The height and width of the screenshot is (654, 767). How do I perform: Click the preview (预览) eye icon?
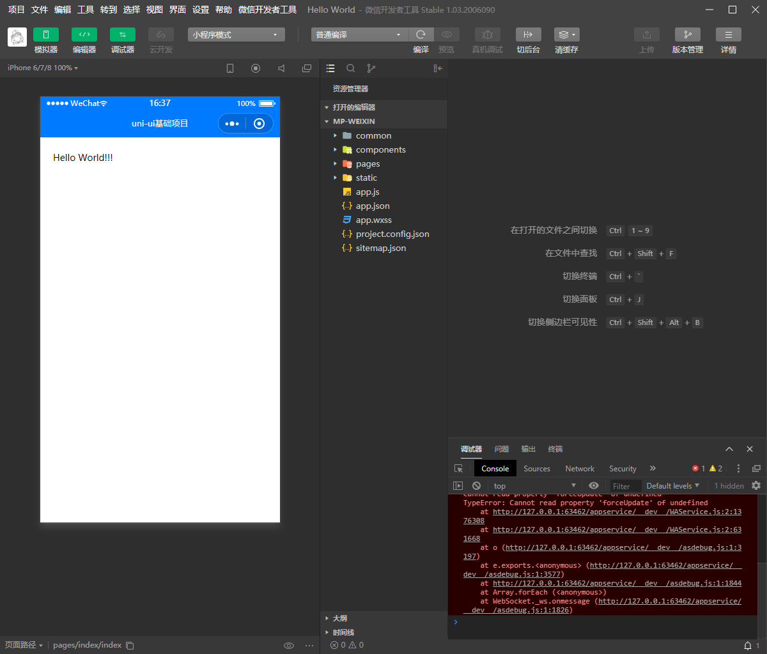click(x=447, y=34)
